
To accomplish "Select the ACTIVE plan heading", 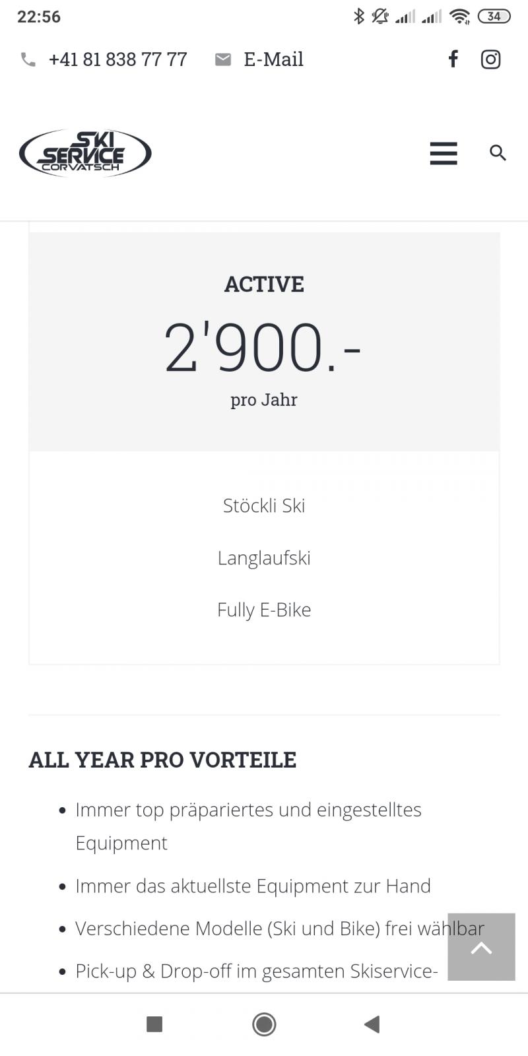I will click(x=264, y=284).
